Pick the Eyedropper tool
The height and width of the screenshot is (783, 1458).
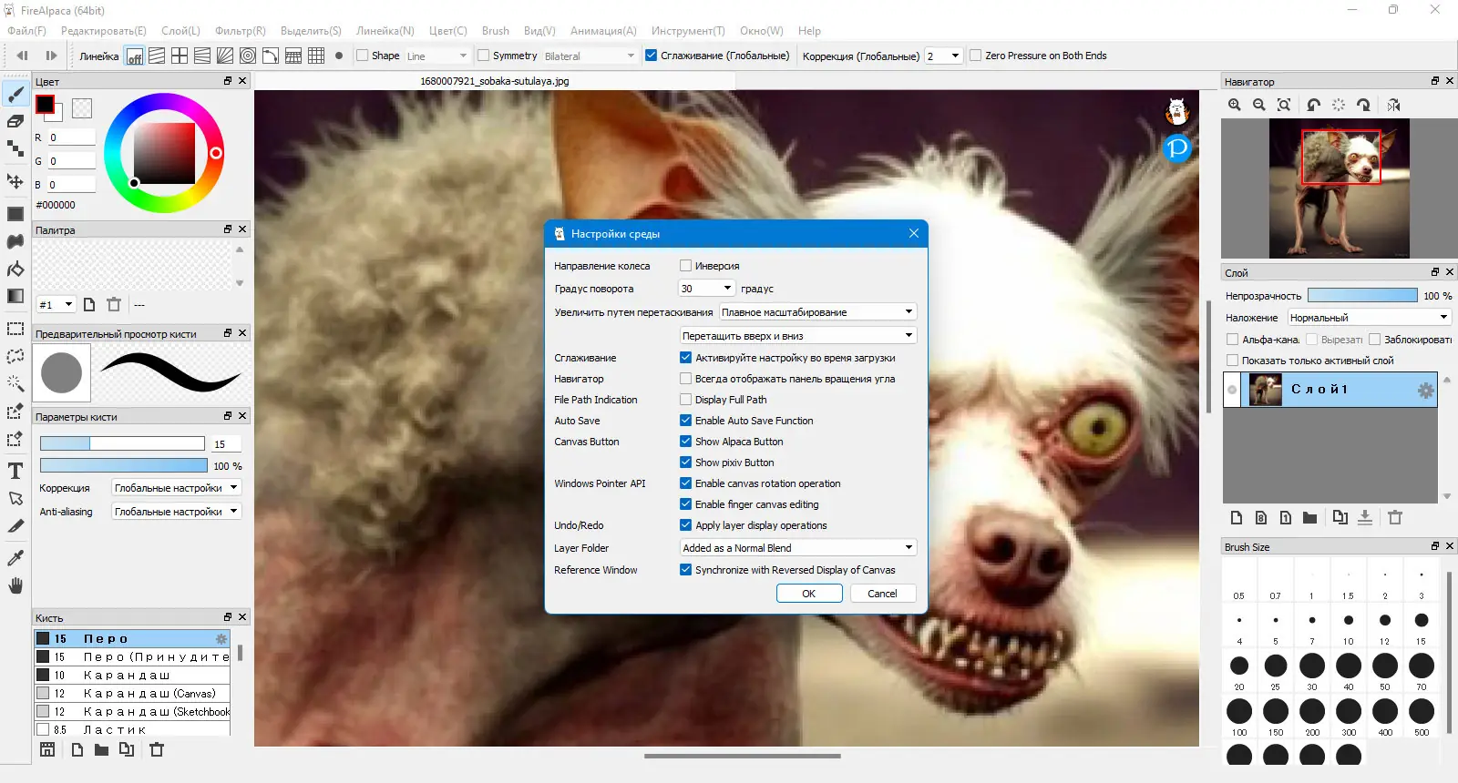[15, 557]
